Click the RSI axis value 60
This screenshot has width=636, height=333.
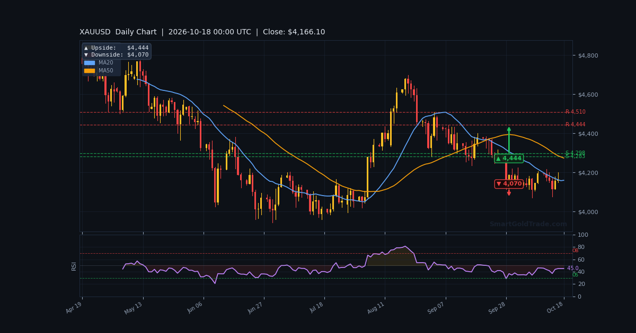click(x=581, y=260)
